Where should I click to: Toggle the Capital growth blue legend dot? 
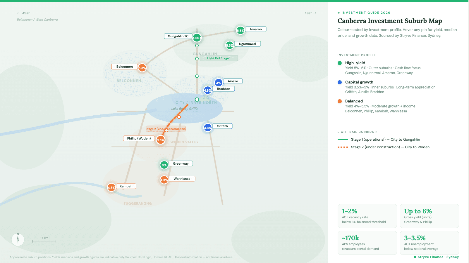pyautogui.click(x=340, y=82)
